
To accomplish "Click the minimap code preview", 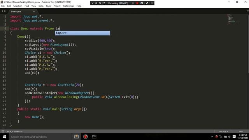I will (x=233, y=19).
